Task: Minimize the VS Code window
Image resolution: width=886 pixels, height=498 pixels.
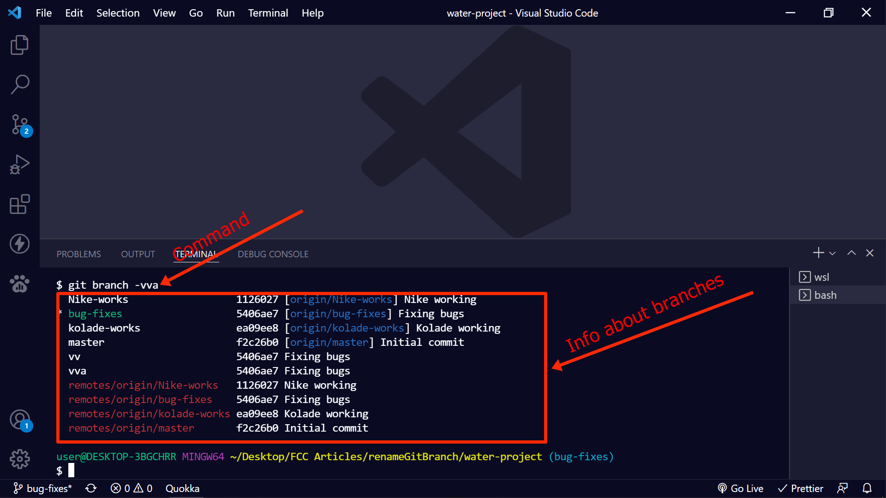Action: tap(790, 13)
